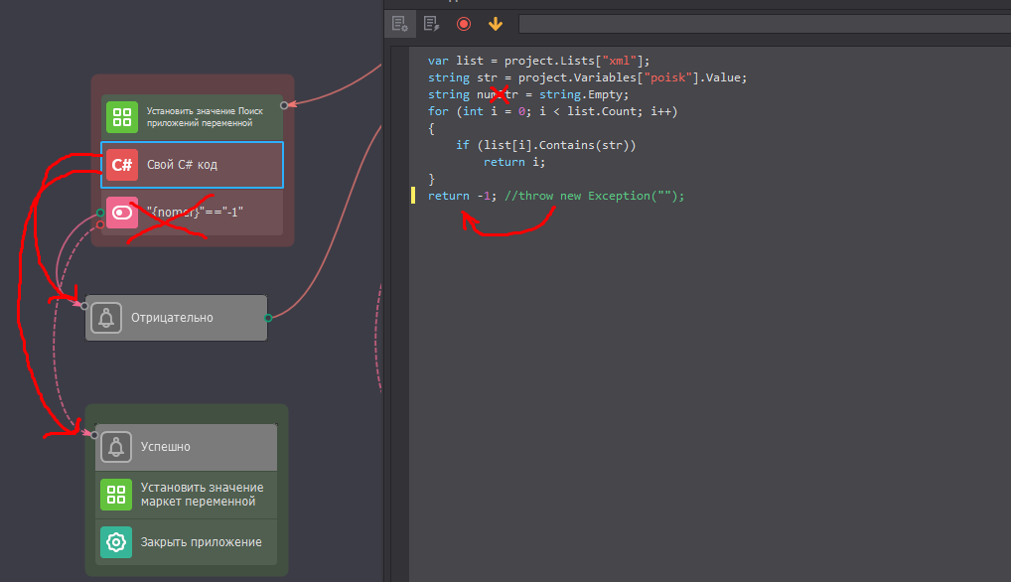Viewport: 1011px width, 582px height.
Task: Click green grid icon of Поиск приложений action
Action: [x=122, y=117]
